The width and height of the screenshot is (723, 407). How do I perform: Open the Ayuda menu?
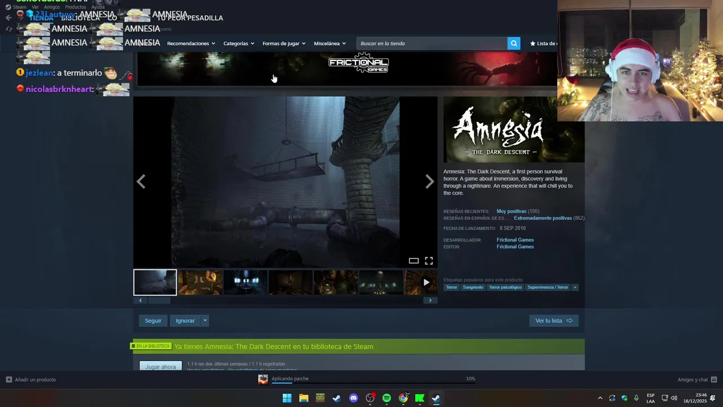[x=98, y=7]
